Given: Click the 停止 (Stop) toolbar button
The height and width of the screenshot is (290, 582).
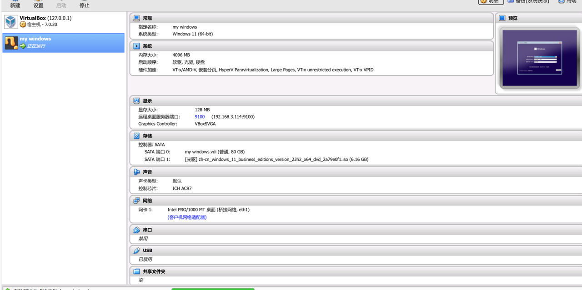Looking at the screenshot, I should (x=84, y=4).
